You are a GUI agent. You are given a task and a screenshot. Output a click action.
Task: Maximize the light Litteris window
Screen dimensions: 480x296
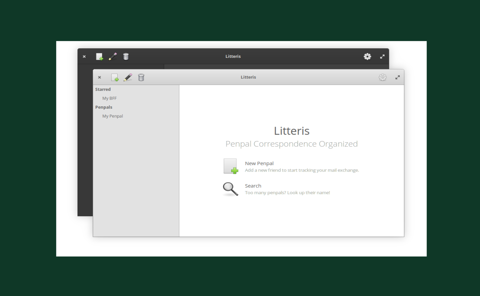pyautogui.click(x=397, y=77)
